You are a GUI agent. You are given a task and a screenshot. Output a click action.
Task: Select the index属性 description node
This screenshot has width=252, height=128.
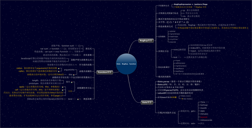click(x=208, y=48)
